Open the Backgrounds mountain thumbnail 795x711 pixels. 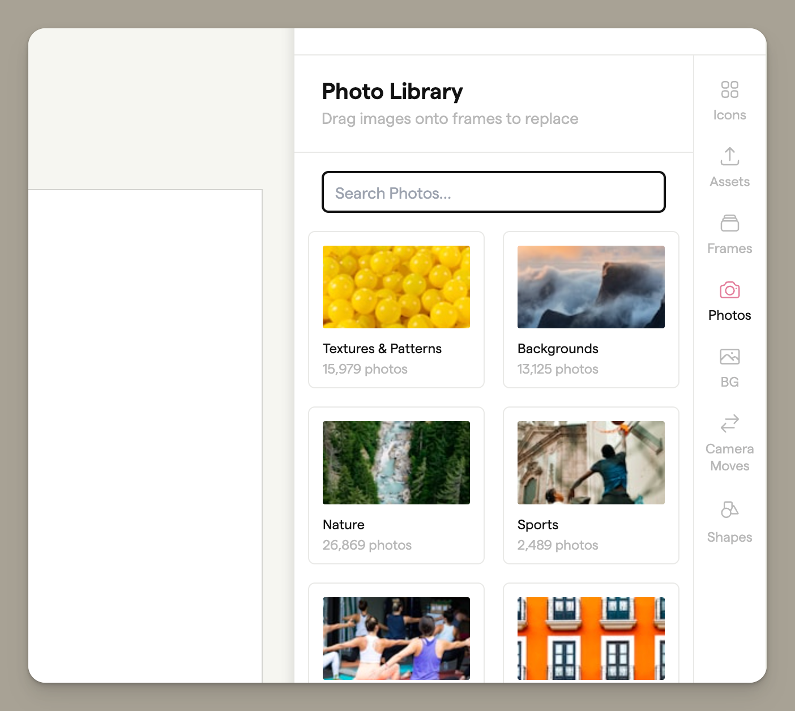pyautogui.click(x=591, y=287)
